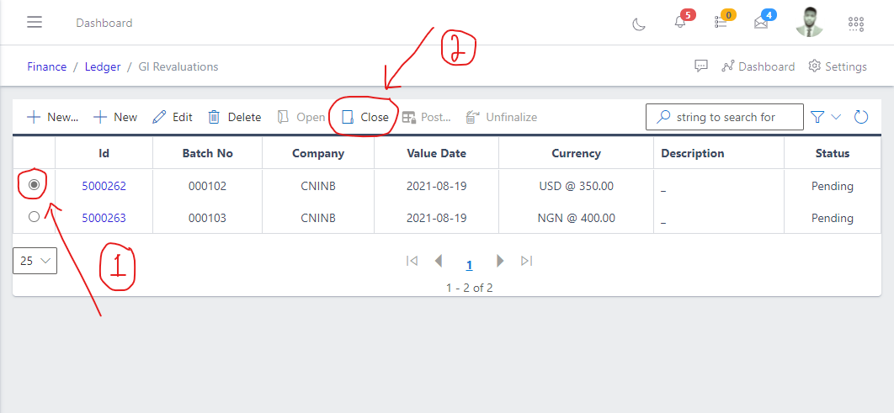
Task: Open task list icon with 0 badge
Action: coord(721,22)
